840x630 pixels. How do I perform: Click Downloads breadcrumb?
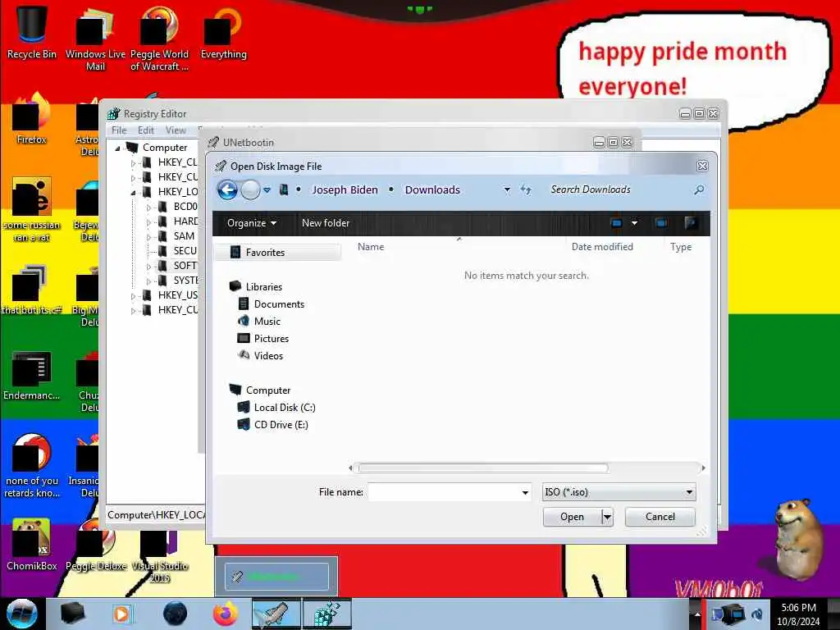(432, 189)
